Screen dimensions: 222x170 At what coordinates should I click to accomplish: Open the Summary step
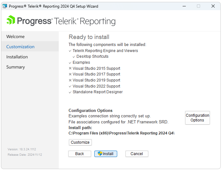click(x=30, y=67)
